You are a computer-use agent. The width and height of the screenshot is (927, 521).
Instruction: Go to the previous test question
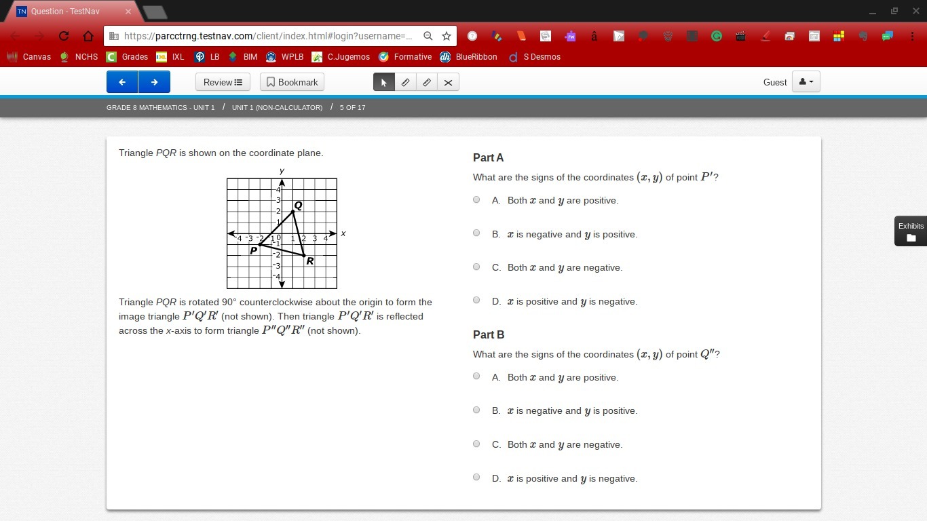[x=122, y=82]
